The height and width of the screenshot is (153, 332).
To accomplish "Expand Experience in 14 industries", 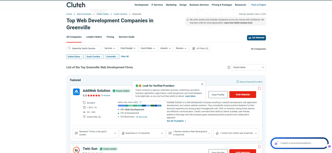I will point(142,133).
